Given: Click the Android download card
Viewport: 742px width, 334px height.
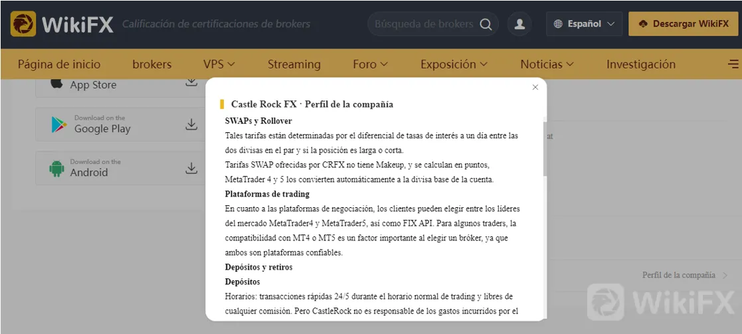Looking at the screenshot, I should (121, 168).
